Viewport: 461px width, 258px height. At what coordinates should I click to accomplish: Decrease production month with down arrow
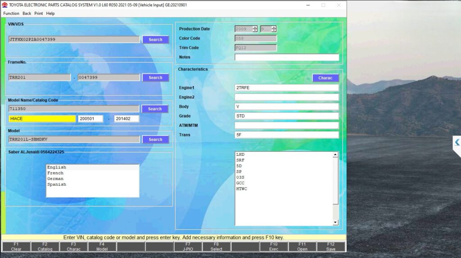[274, 31]
